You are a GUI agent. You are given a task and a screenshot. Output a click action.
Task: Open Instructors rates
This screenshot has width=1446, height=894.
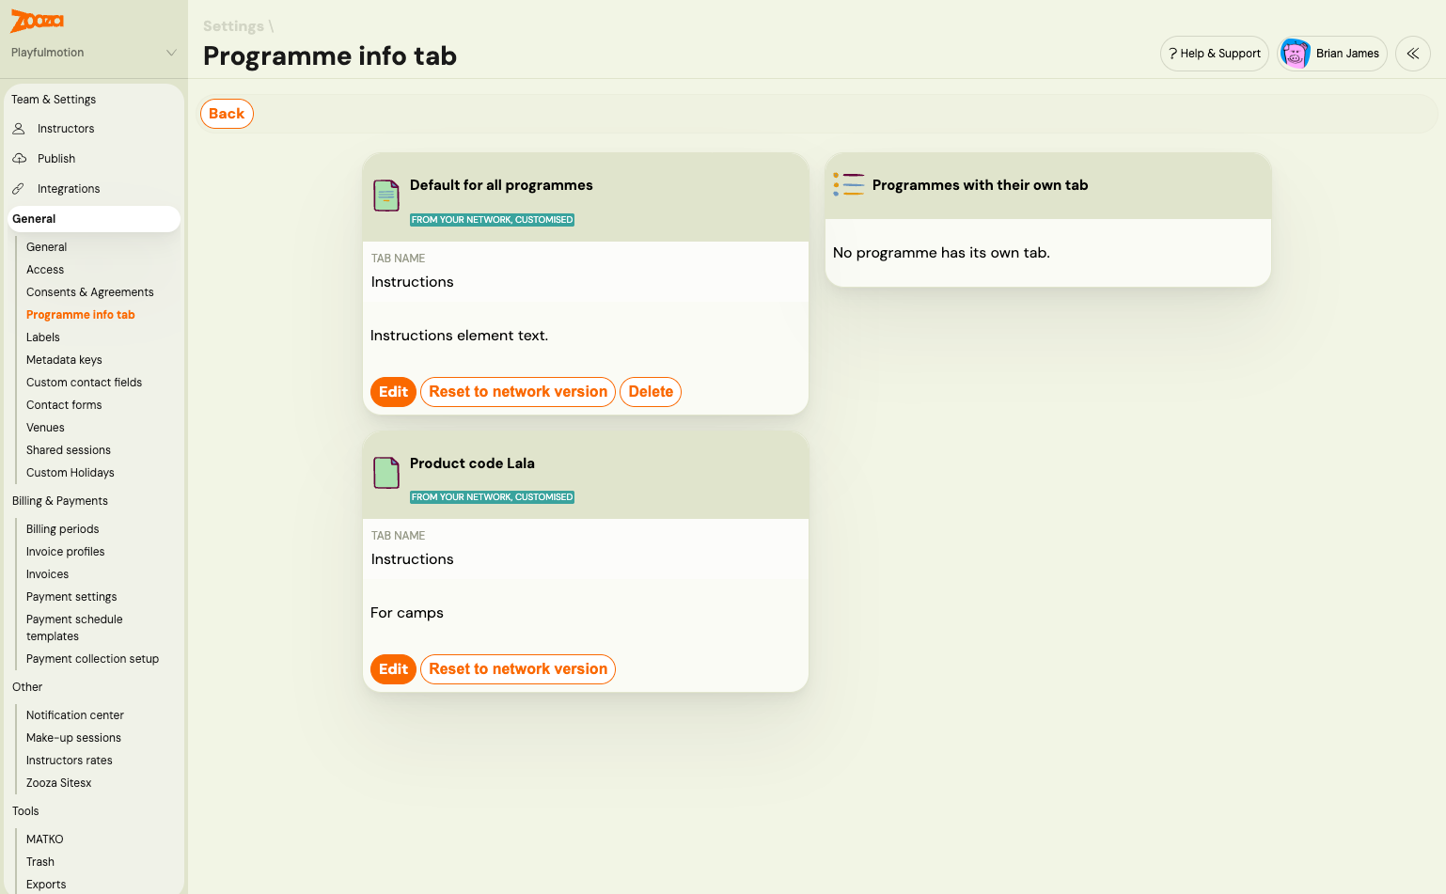point(70,761)
